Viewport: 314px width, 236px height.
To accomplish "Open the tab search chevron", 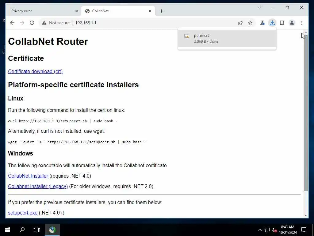I will coord(259,8).
